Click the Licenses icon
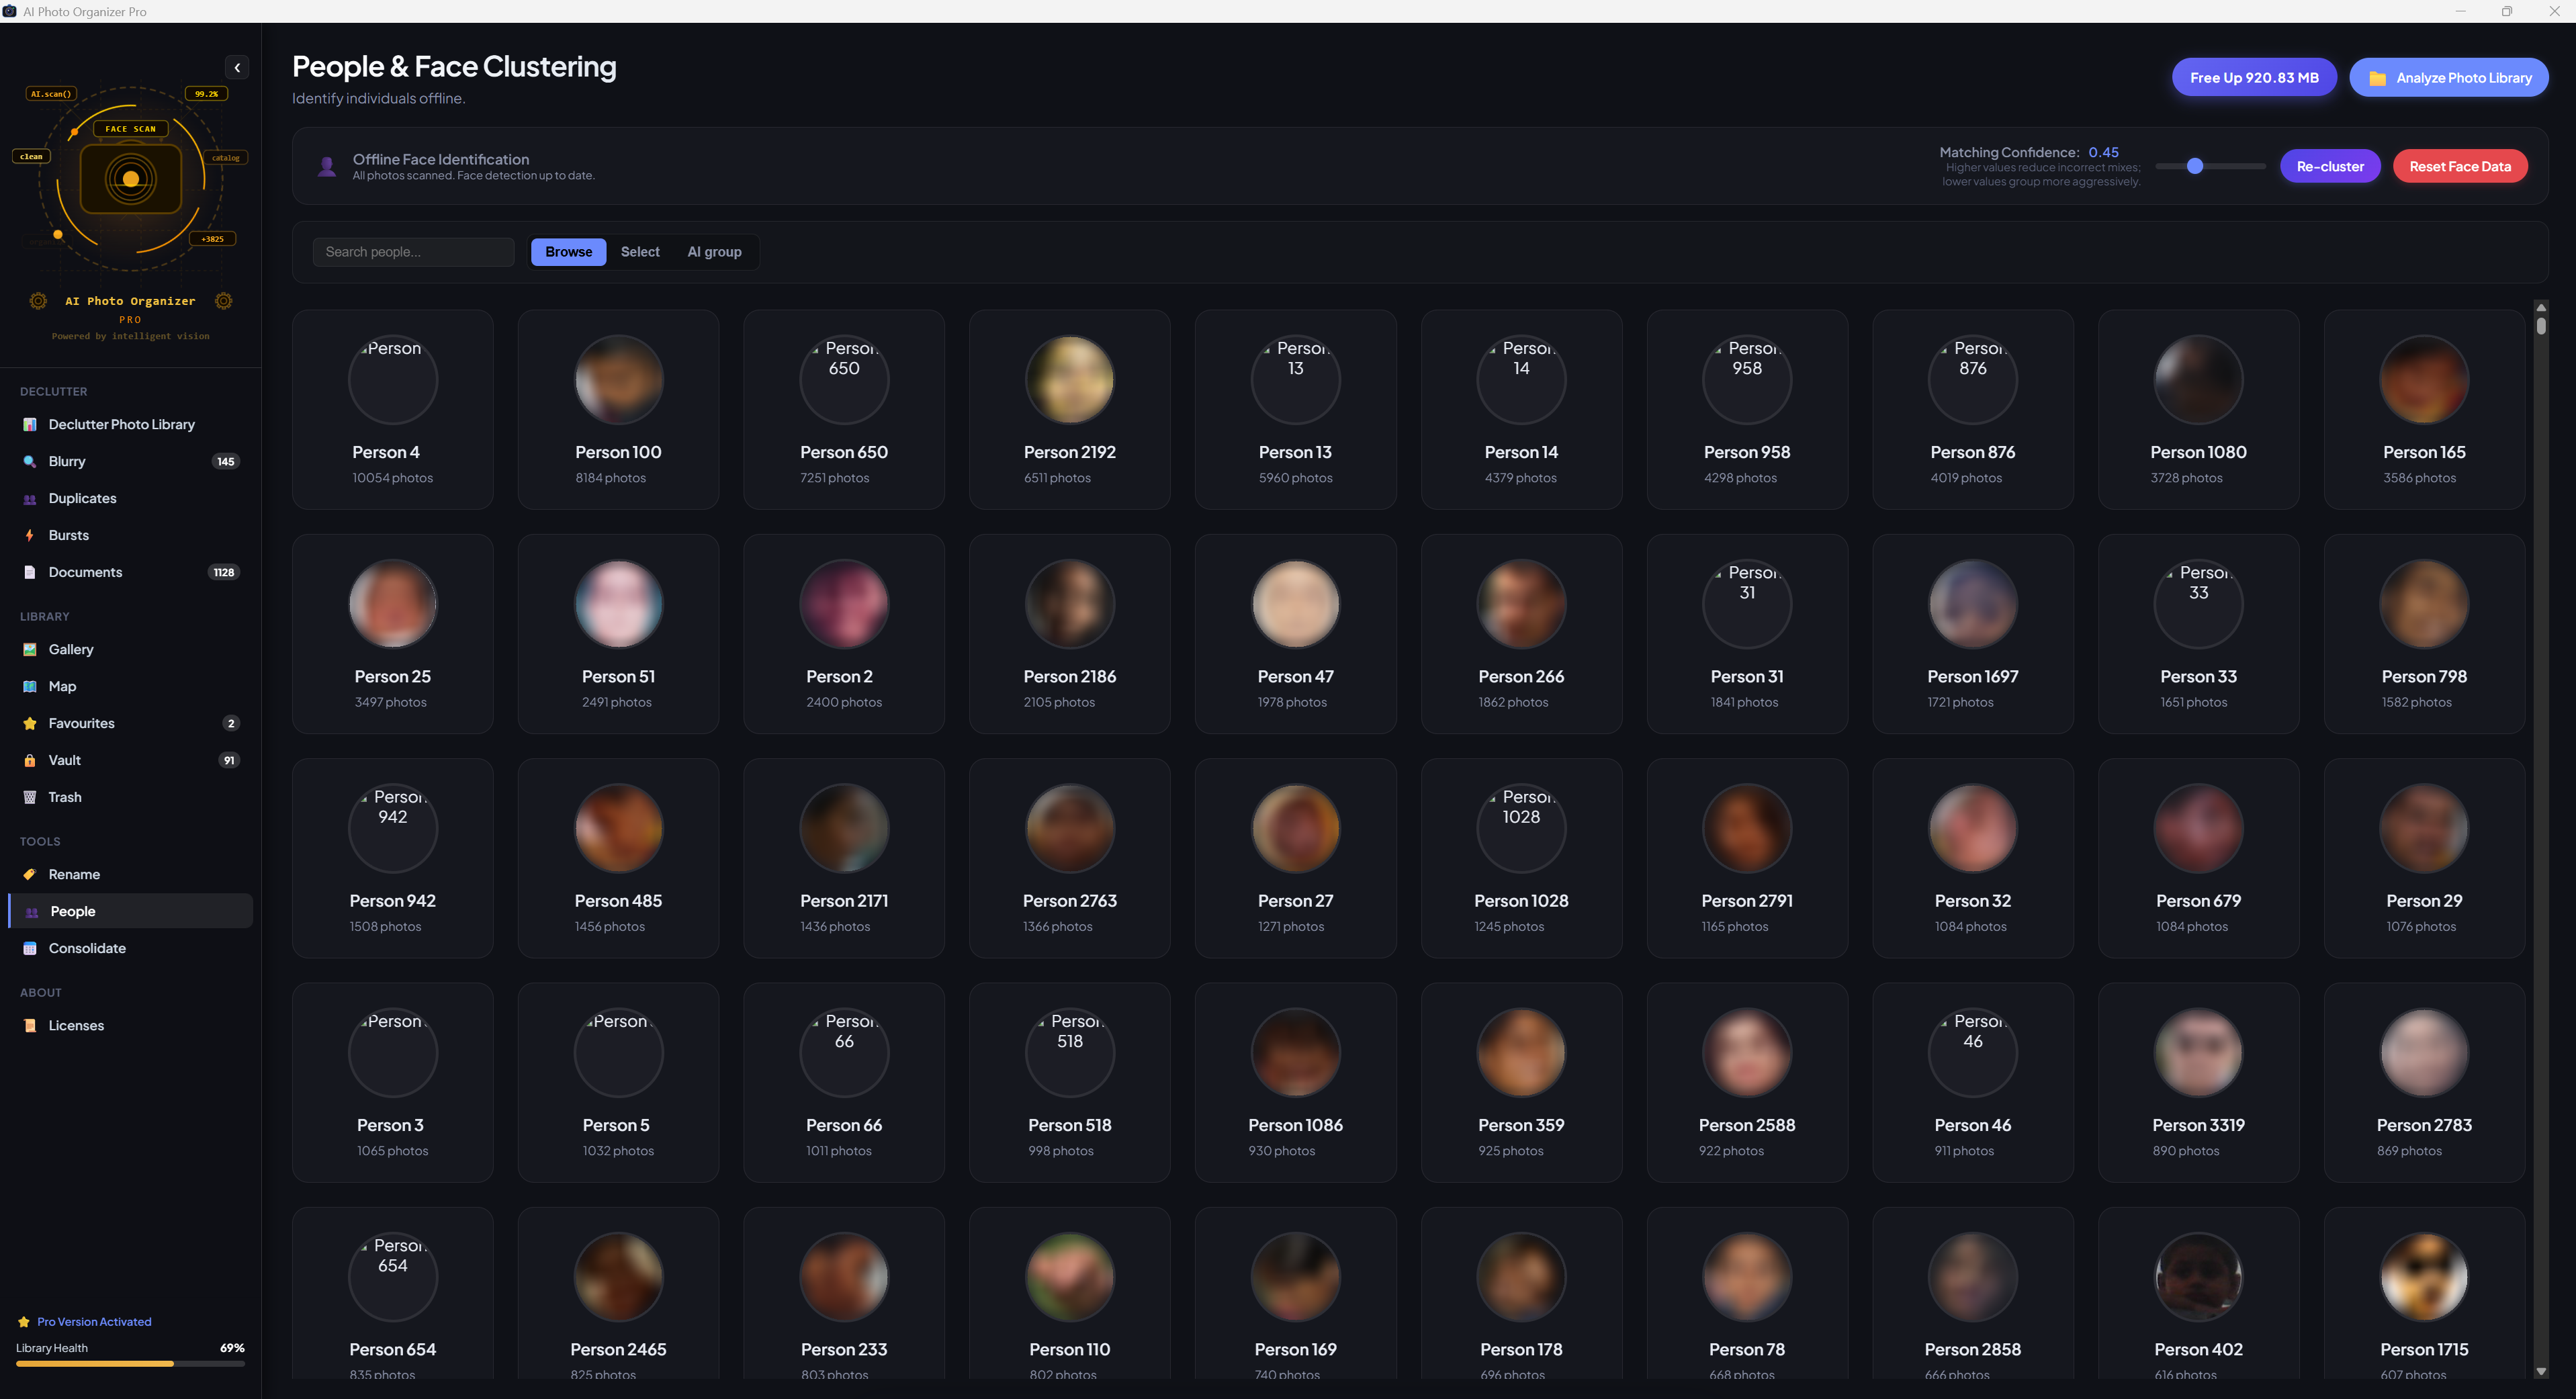Screen dimensions: 2576x1399 30,1025
